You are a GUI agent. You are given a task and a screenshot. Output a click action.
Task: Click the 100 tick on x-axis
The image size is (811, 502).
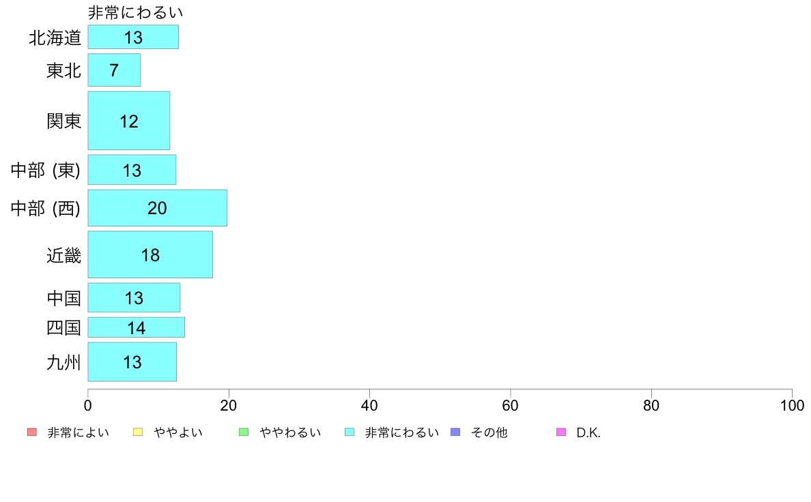coord(792,405)
